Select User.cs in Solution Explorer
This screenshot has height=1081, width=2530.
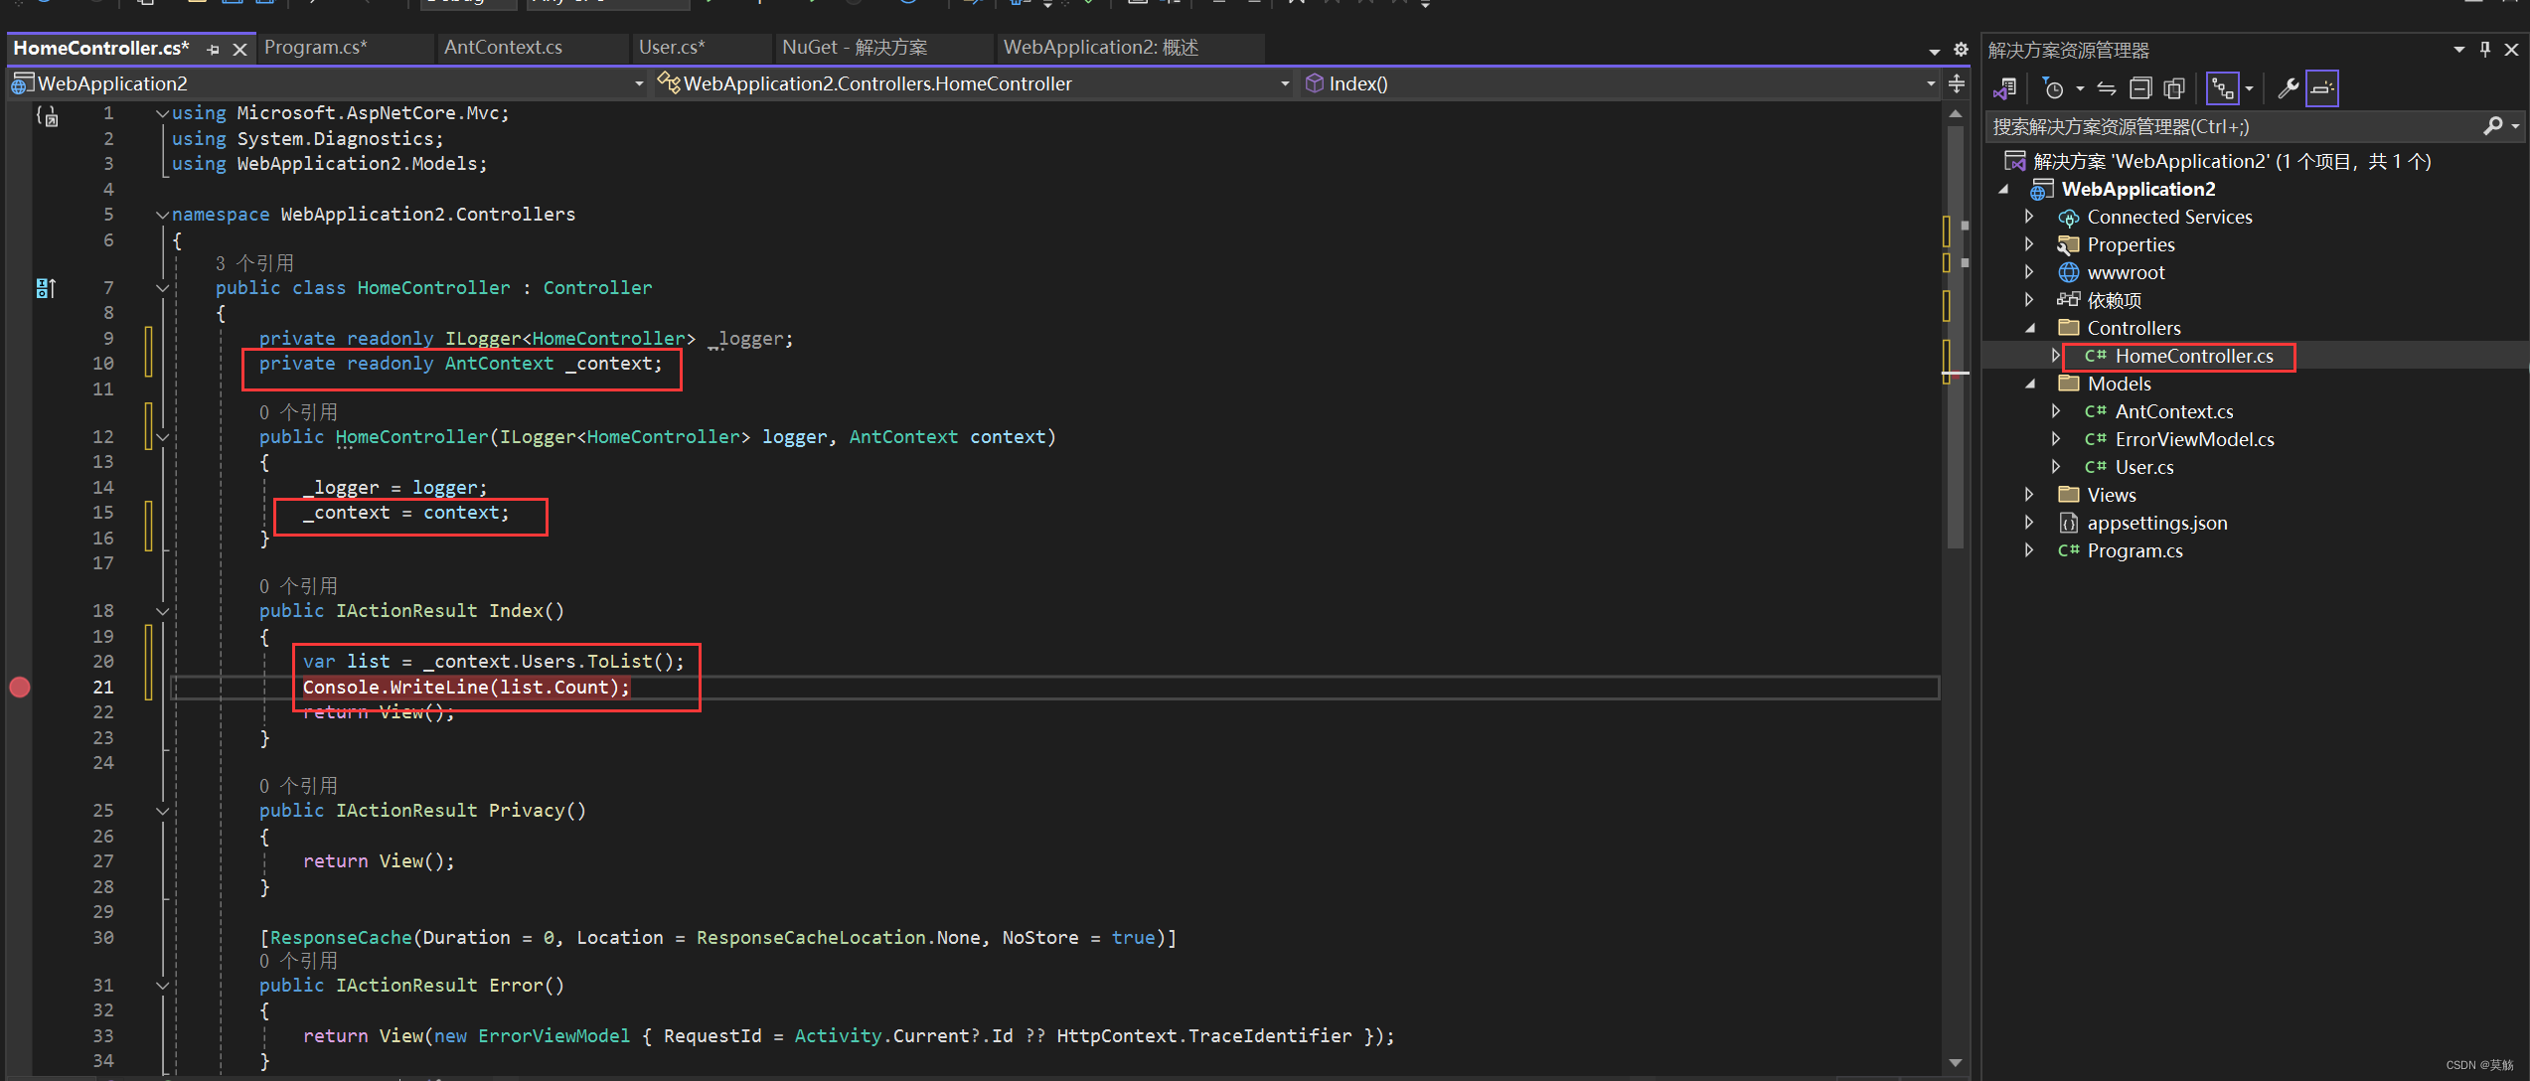tap(2143, 467)
